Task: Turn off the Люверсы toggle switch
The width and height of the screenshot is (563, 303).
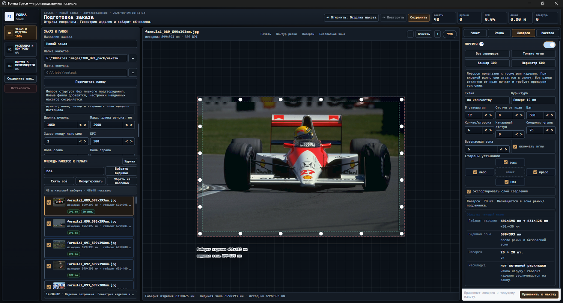Action: 549,45
